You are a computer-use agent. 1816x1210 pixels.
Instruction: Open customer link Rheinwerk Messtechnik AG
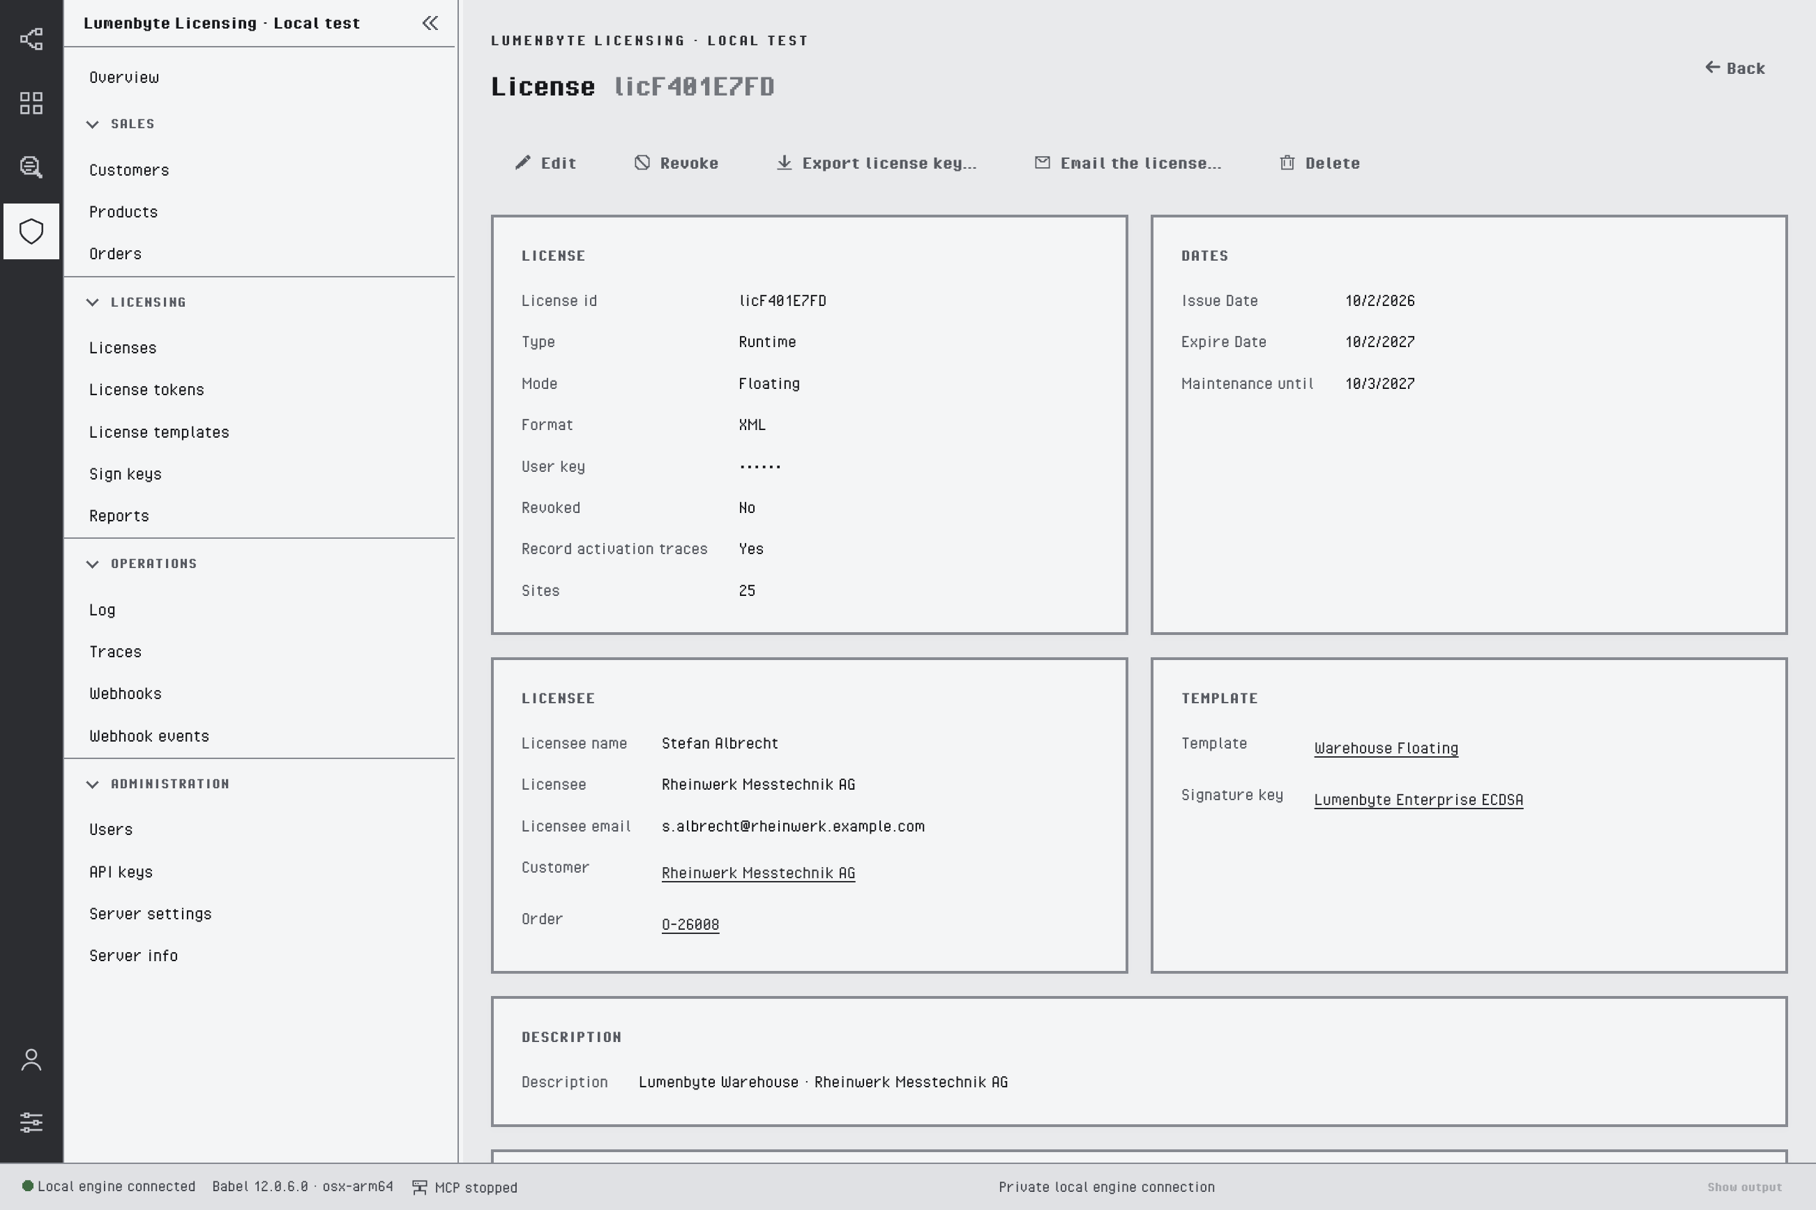pyautogui.click(x=758, y=873)
